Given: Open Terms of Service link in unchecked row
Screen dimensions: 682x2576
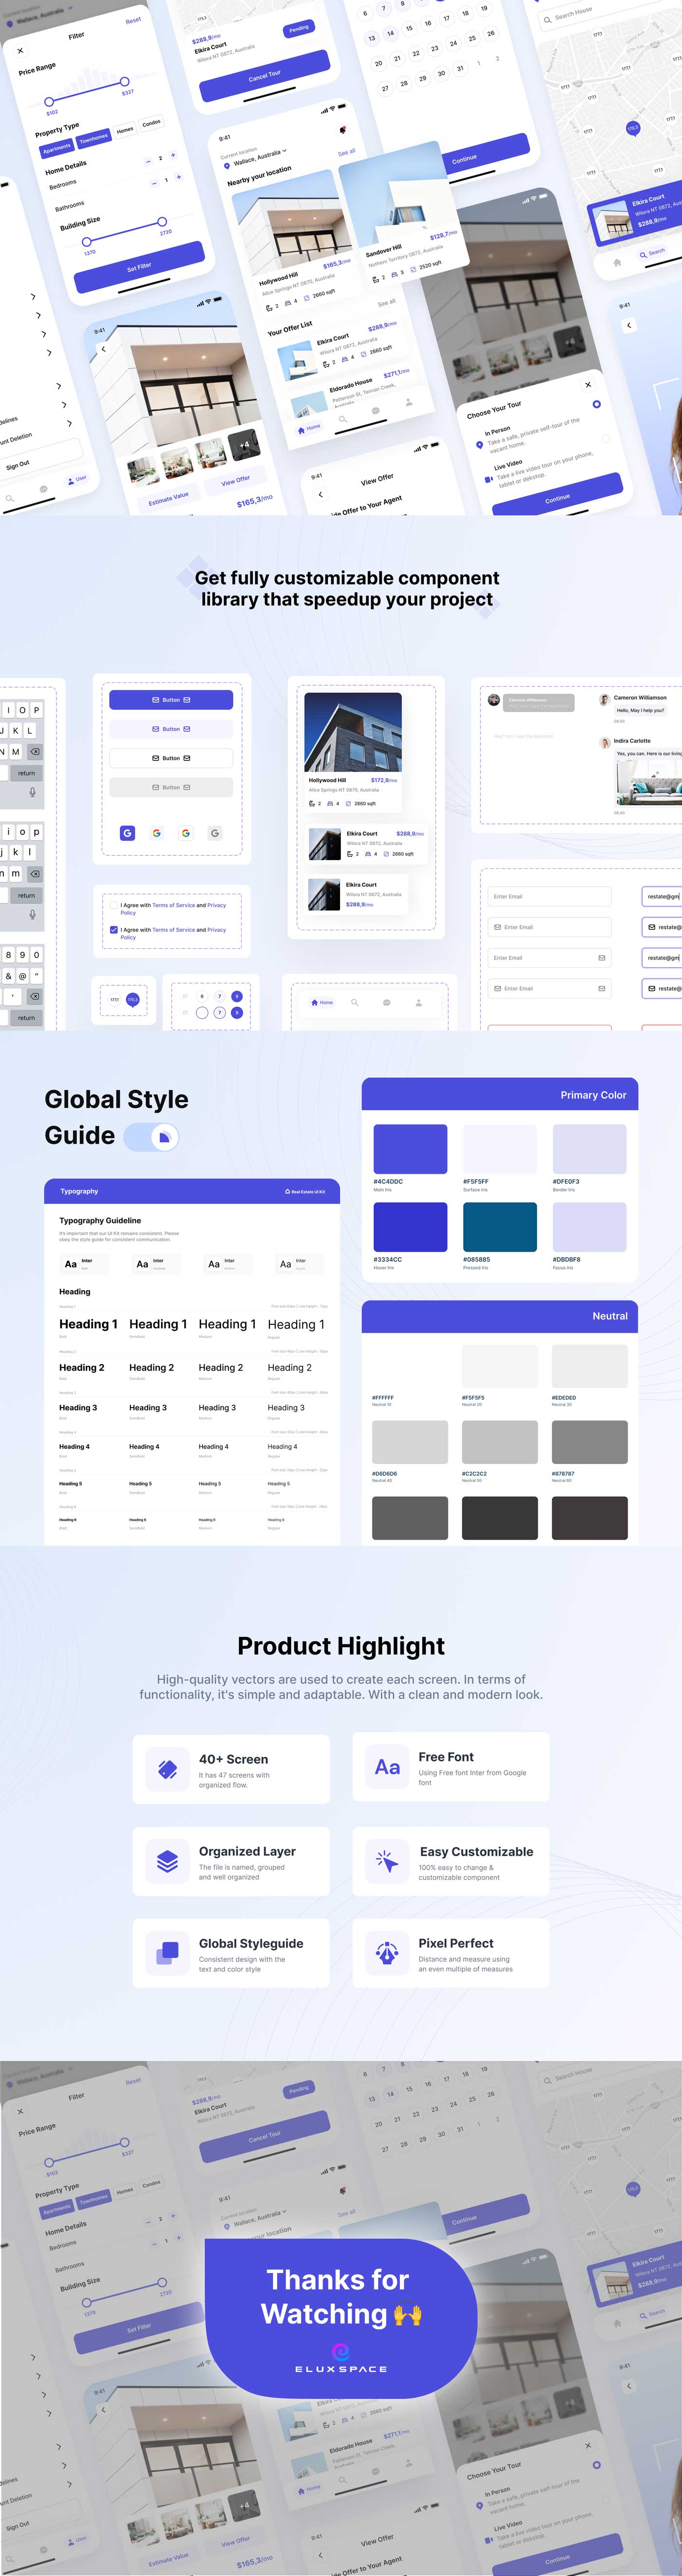Looking at the screenshot, I should pyautogui.click(x=174, y=905).
